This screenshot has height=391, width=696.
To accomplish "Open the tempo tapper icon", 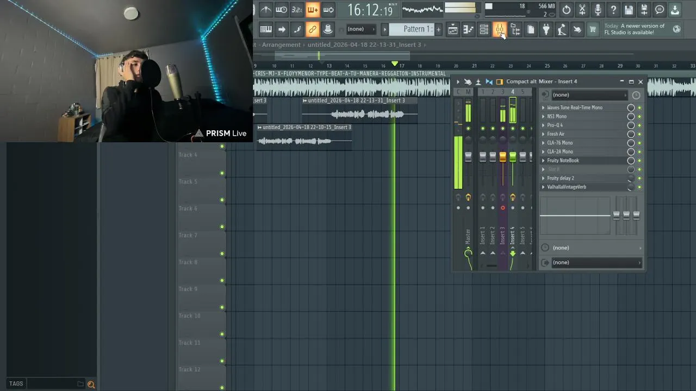I will coord(562,30).
